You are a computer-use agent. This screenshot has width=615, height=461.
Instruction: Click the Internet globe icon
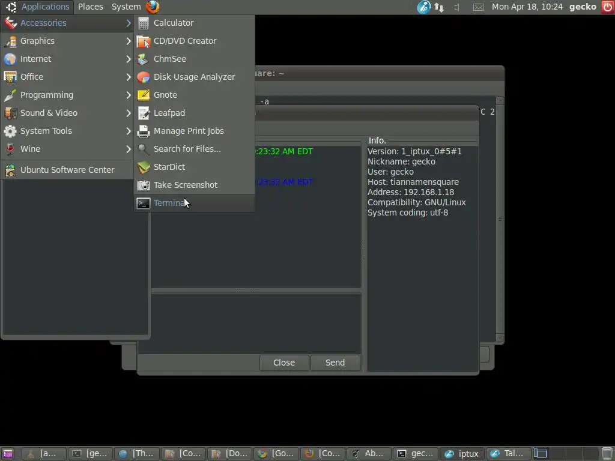10,59
